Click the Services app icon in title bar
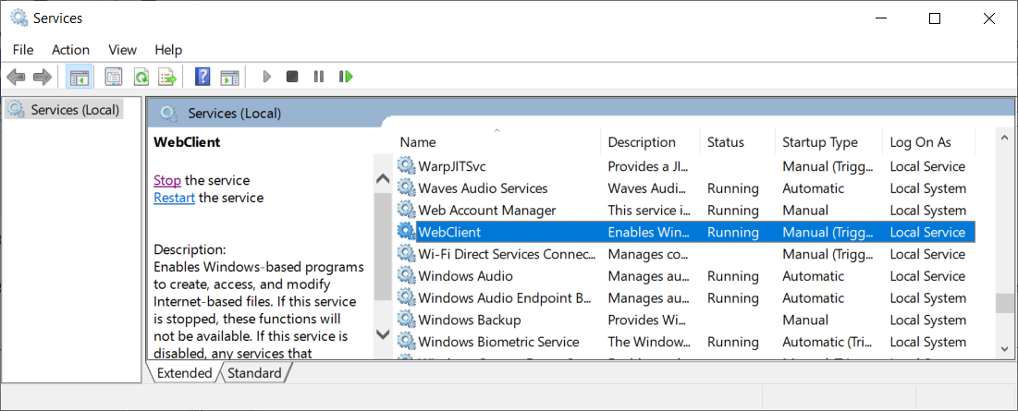This screenshot has width=1018, height=411. click(18, 18)
